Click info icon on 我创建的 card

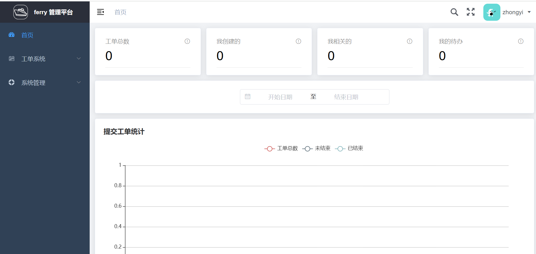298,41
